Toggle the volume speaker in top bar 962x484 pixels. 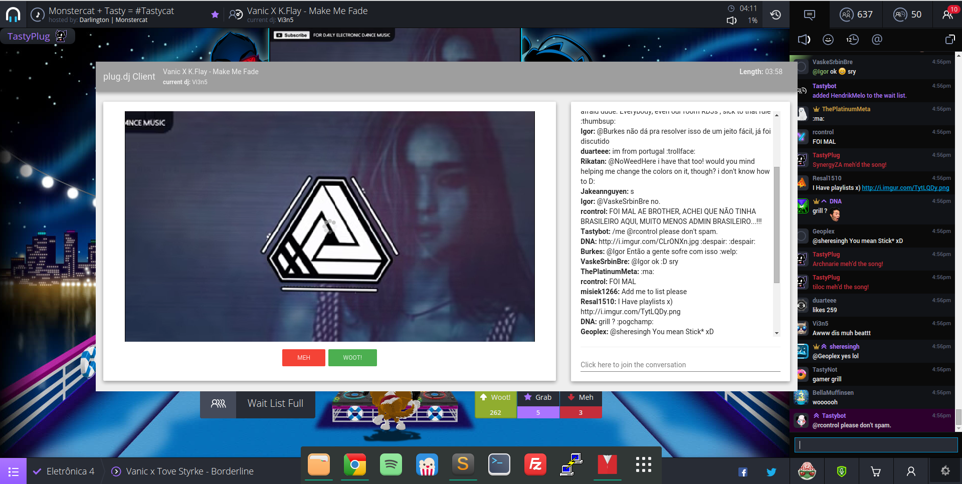coord(732,21)
